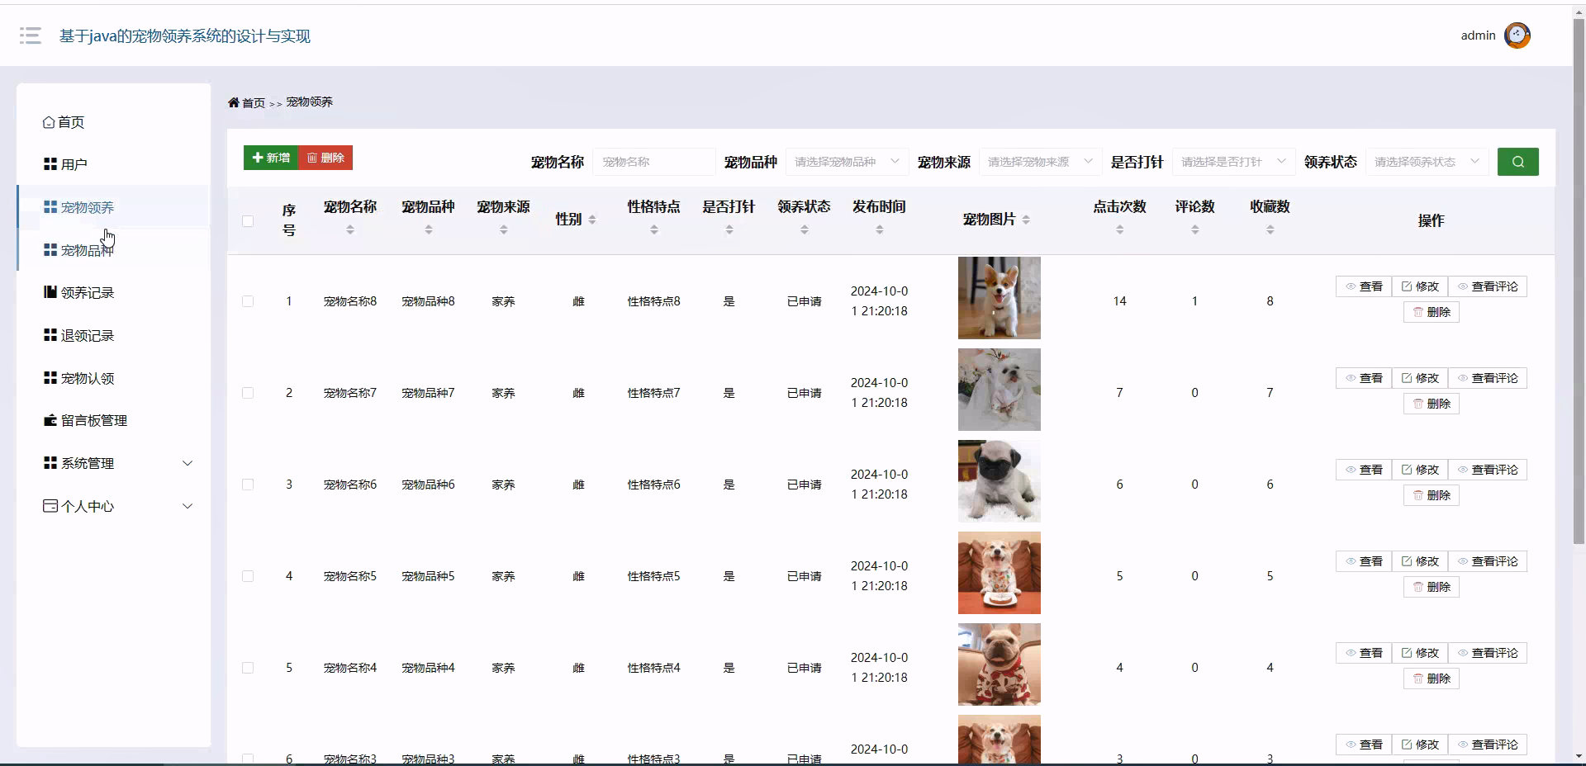Open the white dog photo of 宠物名称7
This screenshot has width=1586, height=766.
point(1000,390)
